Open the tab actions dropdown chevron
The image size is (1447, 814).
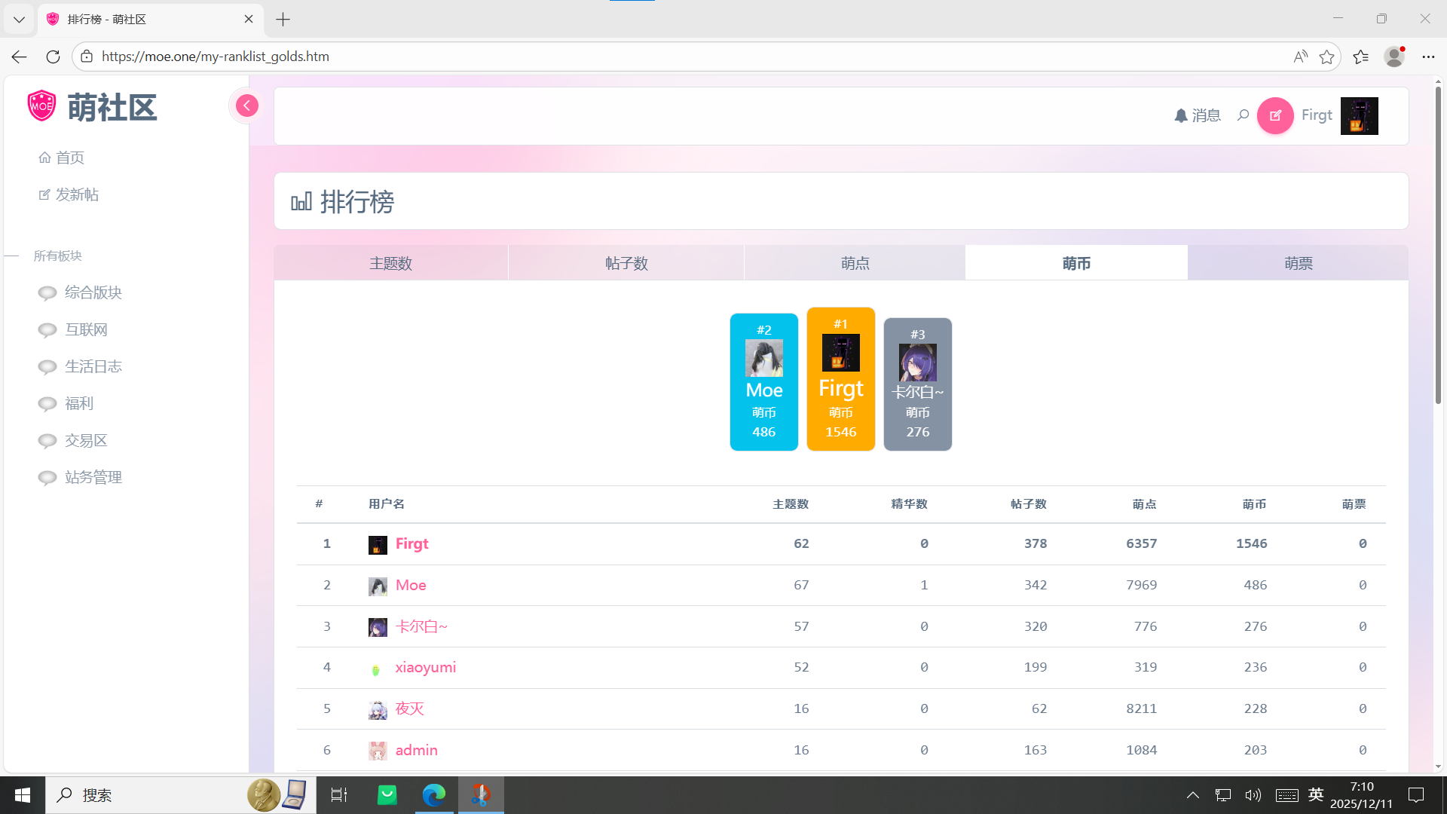pyautogui.click(x=19, y=19)
